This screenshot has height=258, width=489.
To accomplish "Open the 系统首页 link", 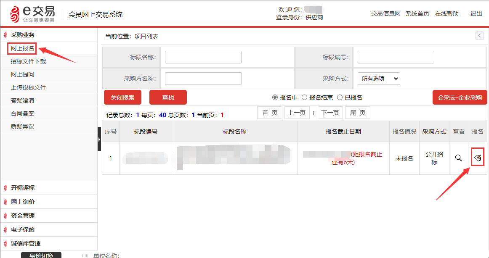I will pyautogui.click(x=417, y=14).
